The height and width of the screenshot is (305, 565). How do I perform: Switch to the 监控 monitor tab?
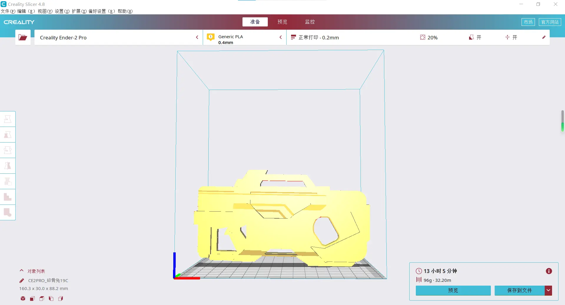(x=310, y=22)
